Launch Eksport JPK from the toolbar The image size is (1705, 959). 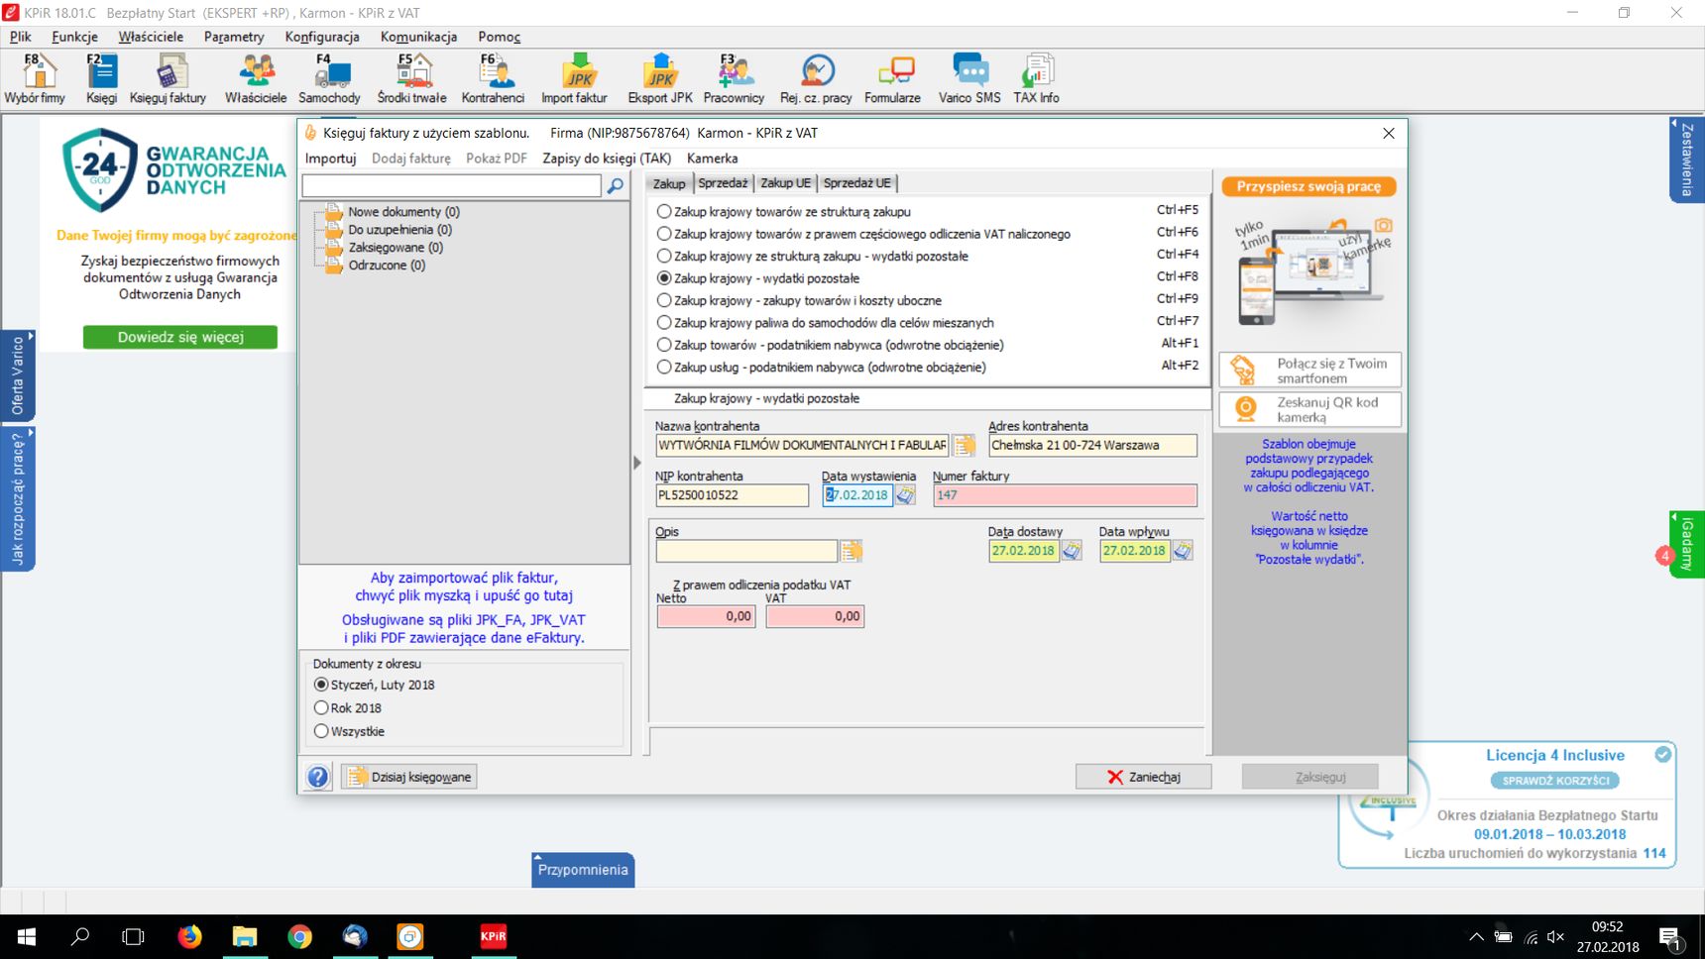(660, 78)
